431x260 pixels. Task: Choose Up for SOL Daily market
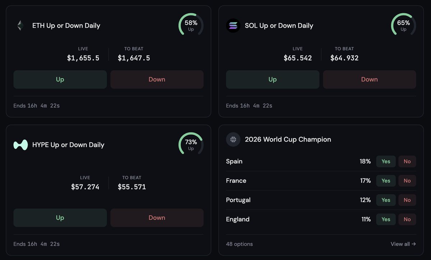[x=273, y=79]
